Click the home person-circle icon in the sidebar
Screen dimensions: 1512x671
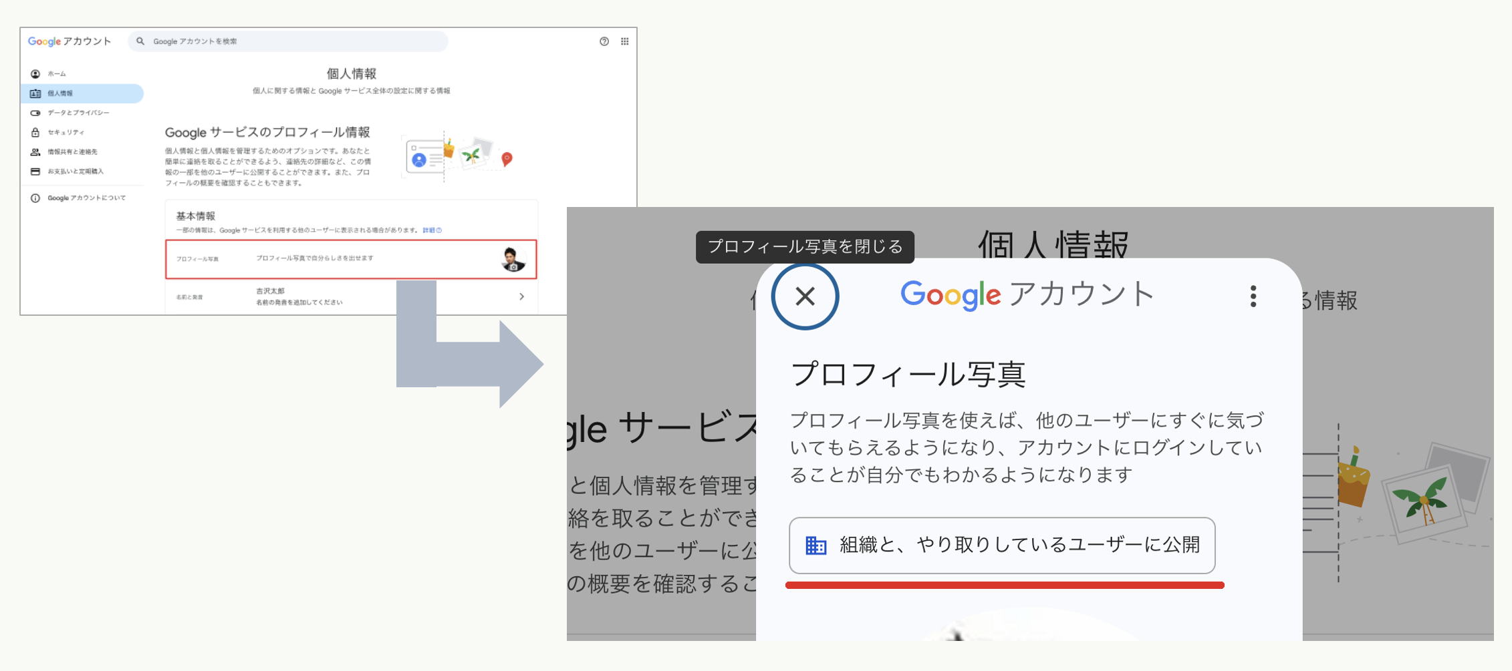pos(35,73)
